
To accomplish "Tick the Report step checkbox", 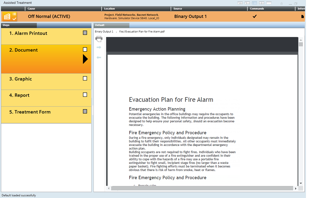I will tap(85, 95).
